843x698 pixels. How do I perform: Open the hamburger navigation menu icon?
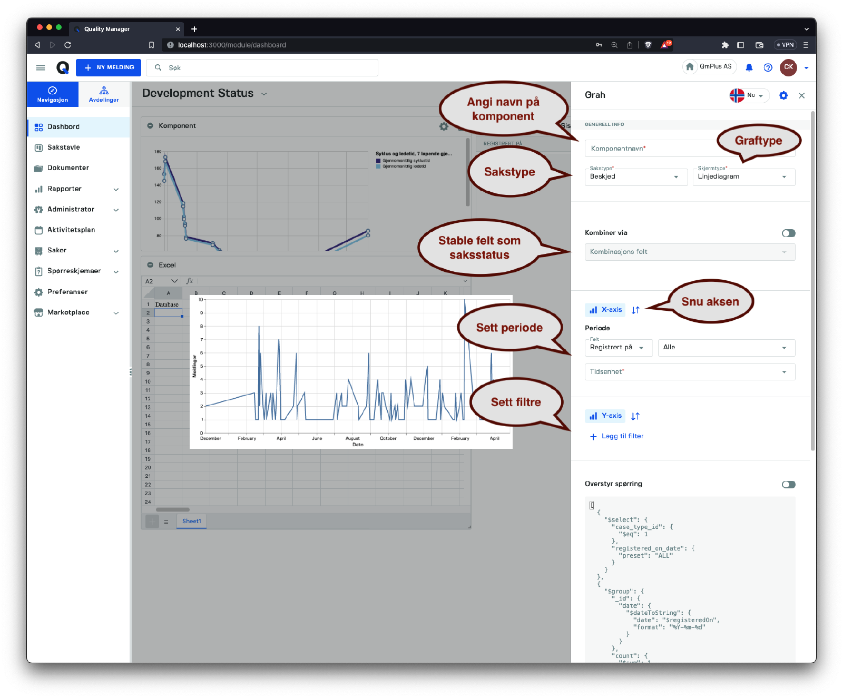41,67
